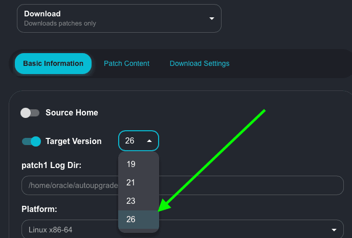Open the Download Settings tab

coord(200,64)
